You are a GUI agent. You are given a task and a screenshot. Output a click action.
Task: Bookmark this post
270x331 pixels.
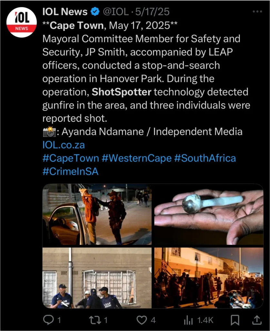coord(235,320)
